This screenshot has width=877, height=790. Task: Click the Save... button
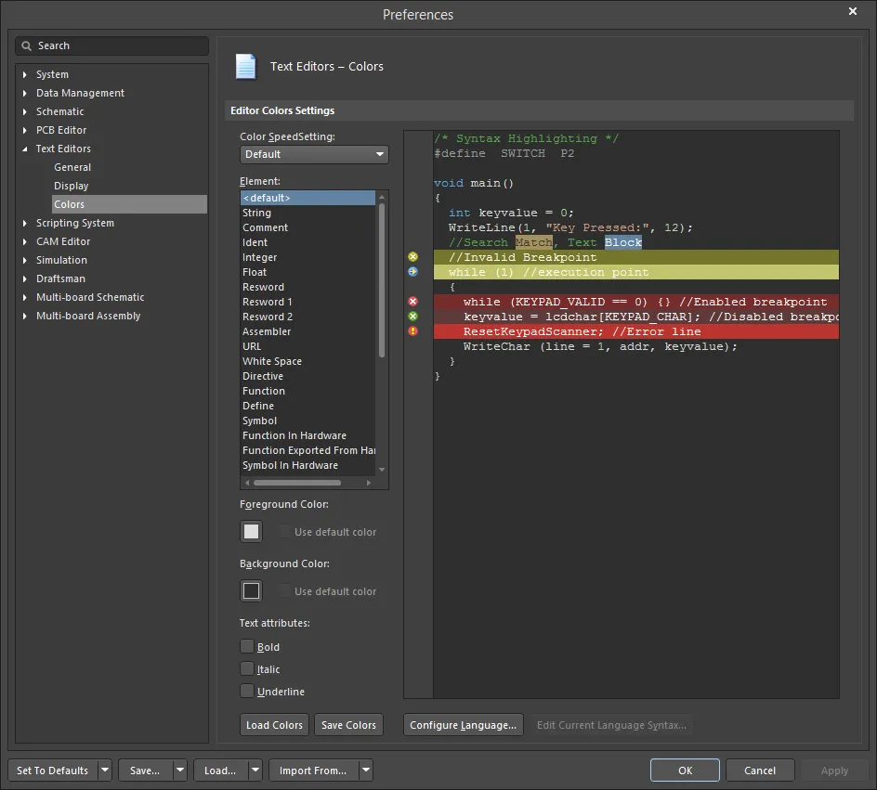[x=146, y=770]
